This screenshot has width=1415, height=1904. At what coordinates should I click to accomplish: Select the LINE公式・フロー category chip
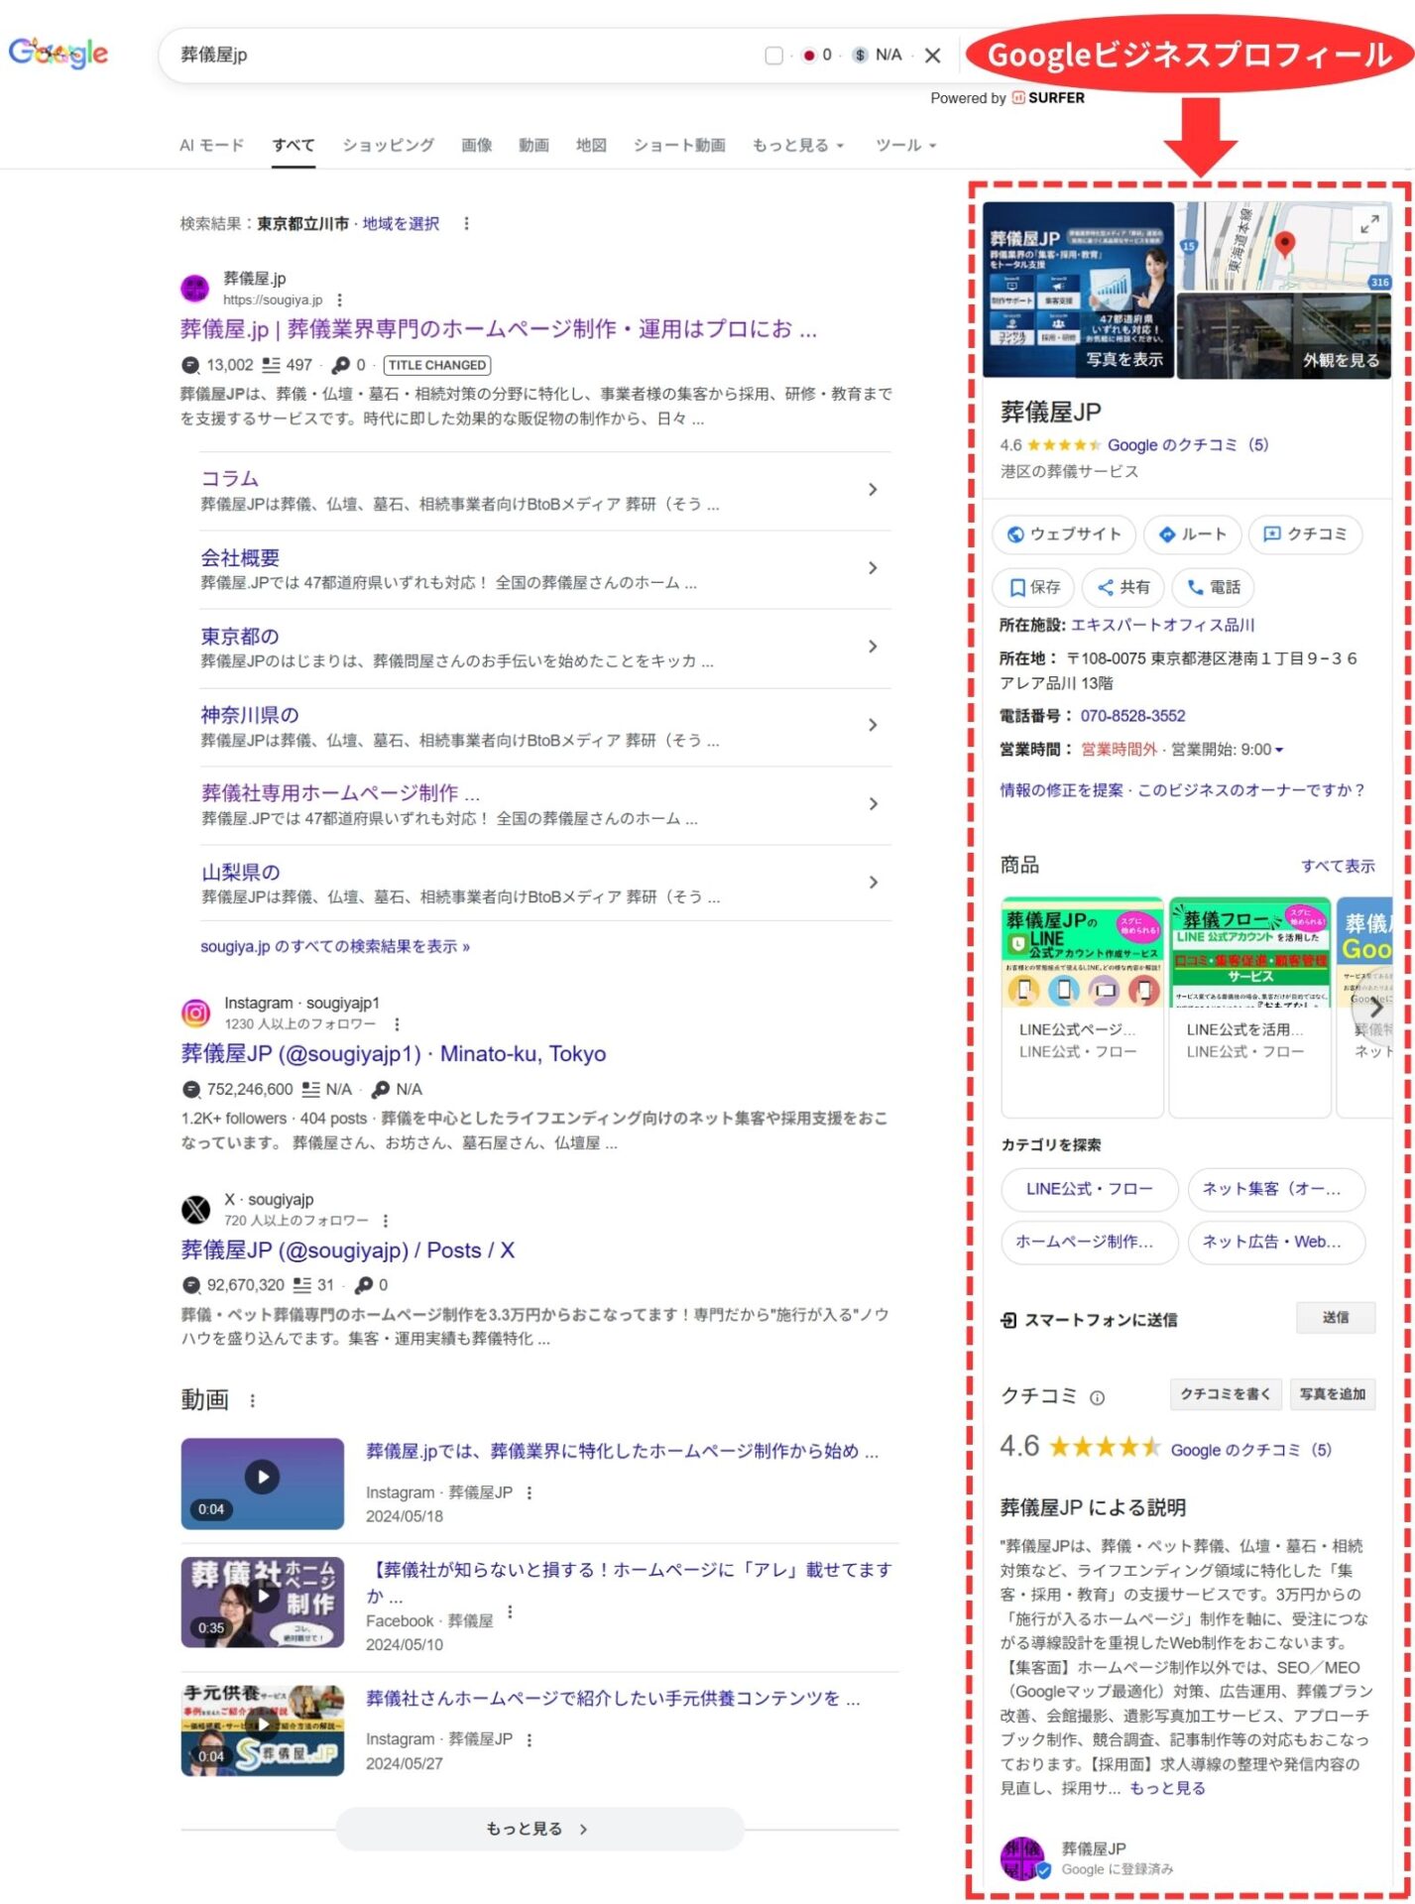tap(1089, 1189)
